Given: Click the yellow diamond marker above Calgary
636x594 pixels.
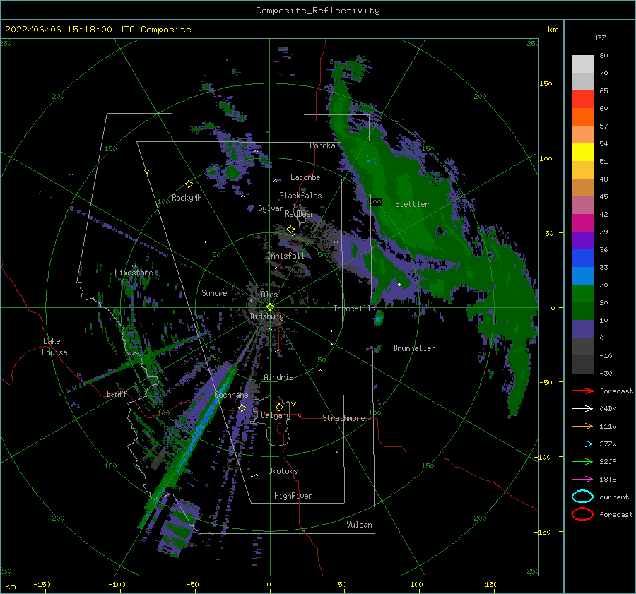Looking at the screenshot, I should coord(279,407).
